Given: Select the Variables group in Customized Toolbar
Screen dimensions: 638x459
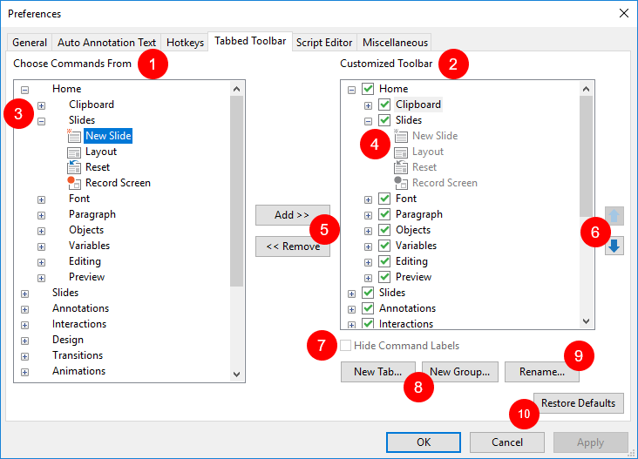Looking at the screenshot, I should pyautogui.click(x=417, y=246).
